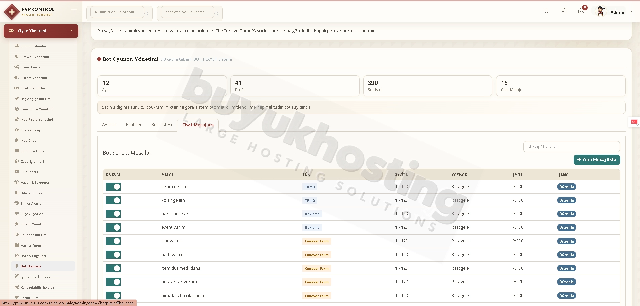Image resolution: width=640 pixels, height=306 pixels.
Task: Click the Harita Engelleri ban icon
Action: pyautogui.click(x=17, y=256)
